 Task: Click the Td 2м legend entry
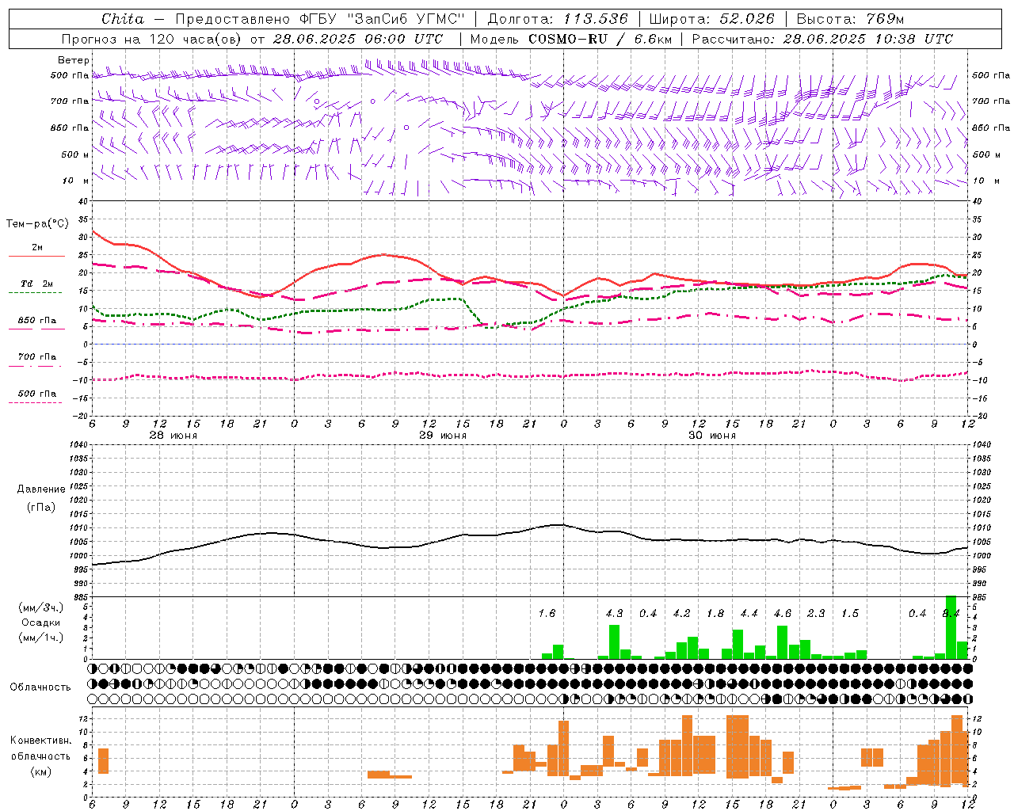36,284
